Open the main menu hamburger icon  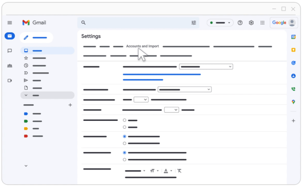[10, 23]
